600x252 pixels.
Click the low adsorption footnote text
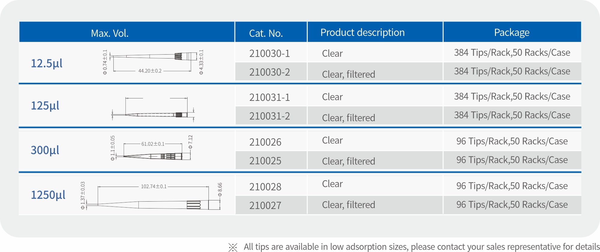pyautogui.click(x=421, y=247)
